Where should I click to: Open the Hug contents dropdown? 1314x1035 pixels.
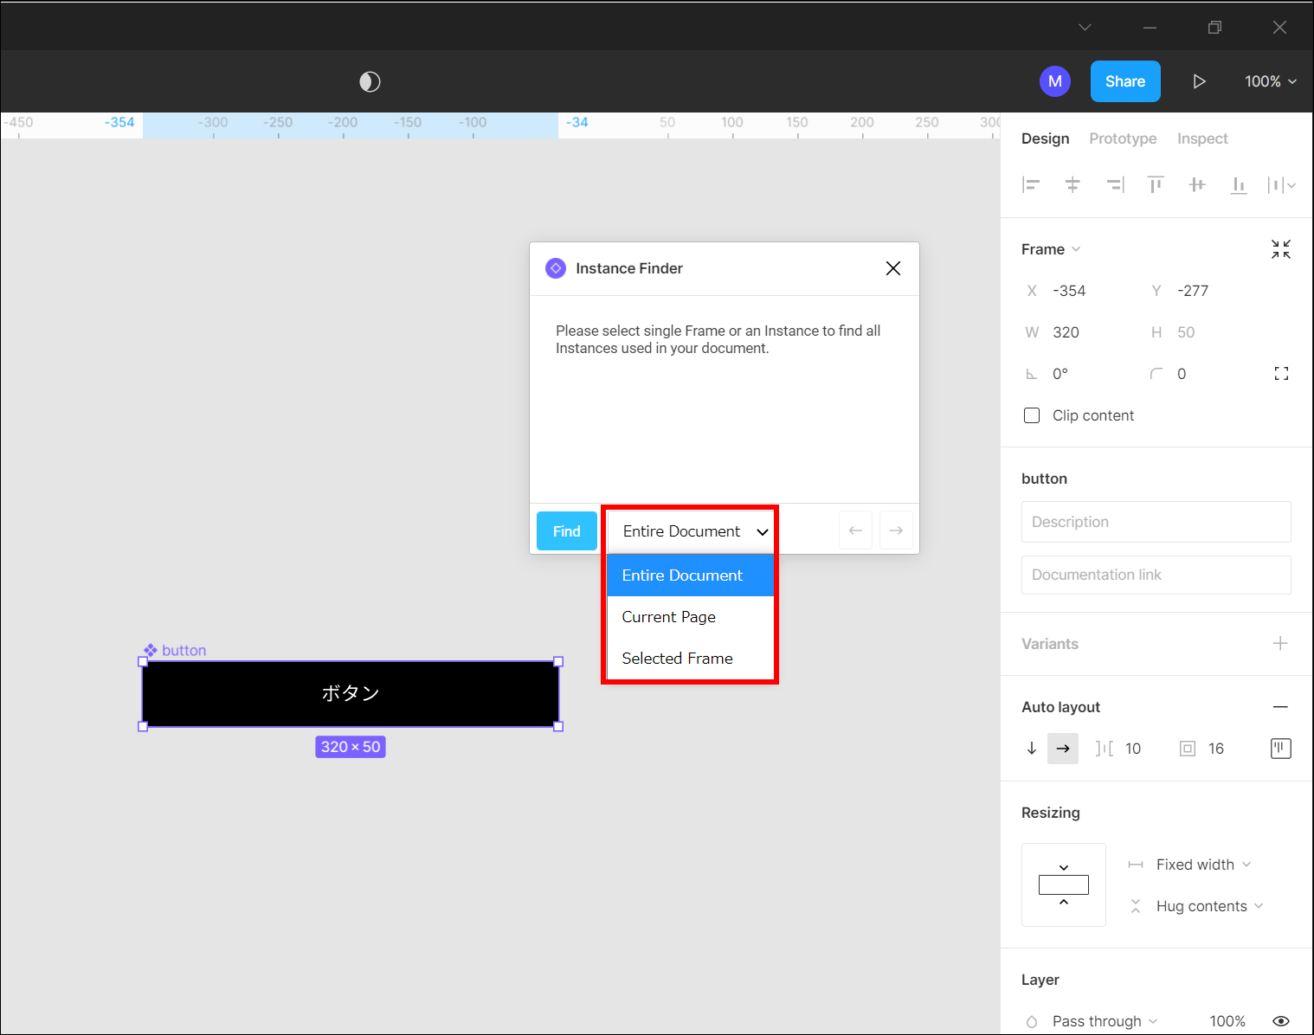tap(1209, 906)
